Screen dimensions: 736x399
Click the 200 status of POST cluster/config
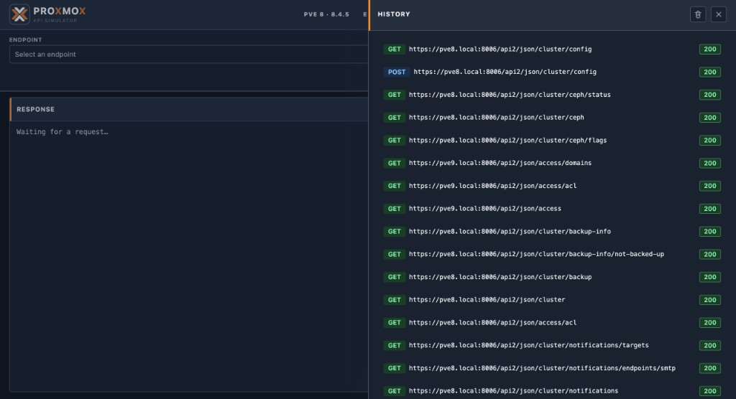pos(709,72)
